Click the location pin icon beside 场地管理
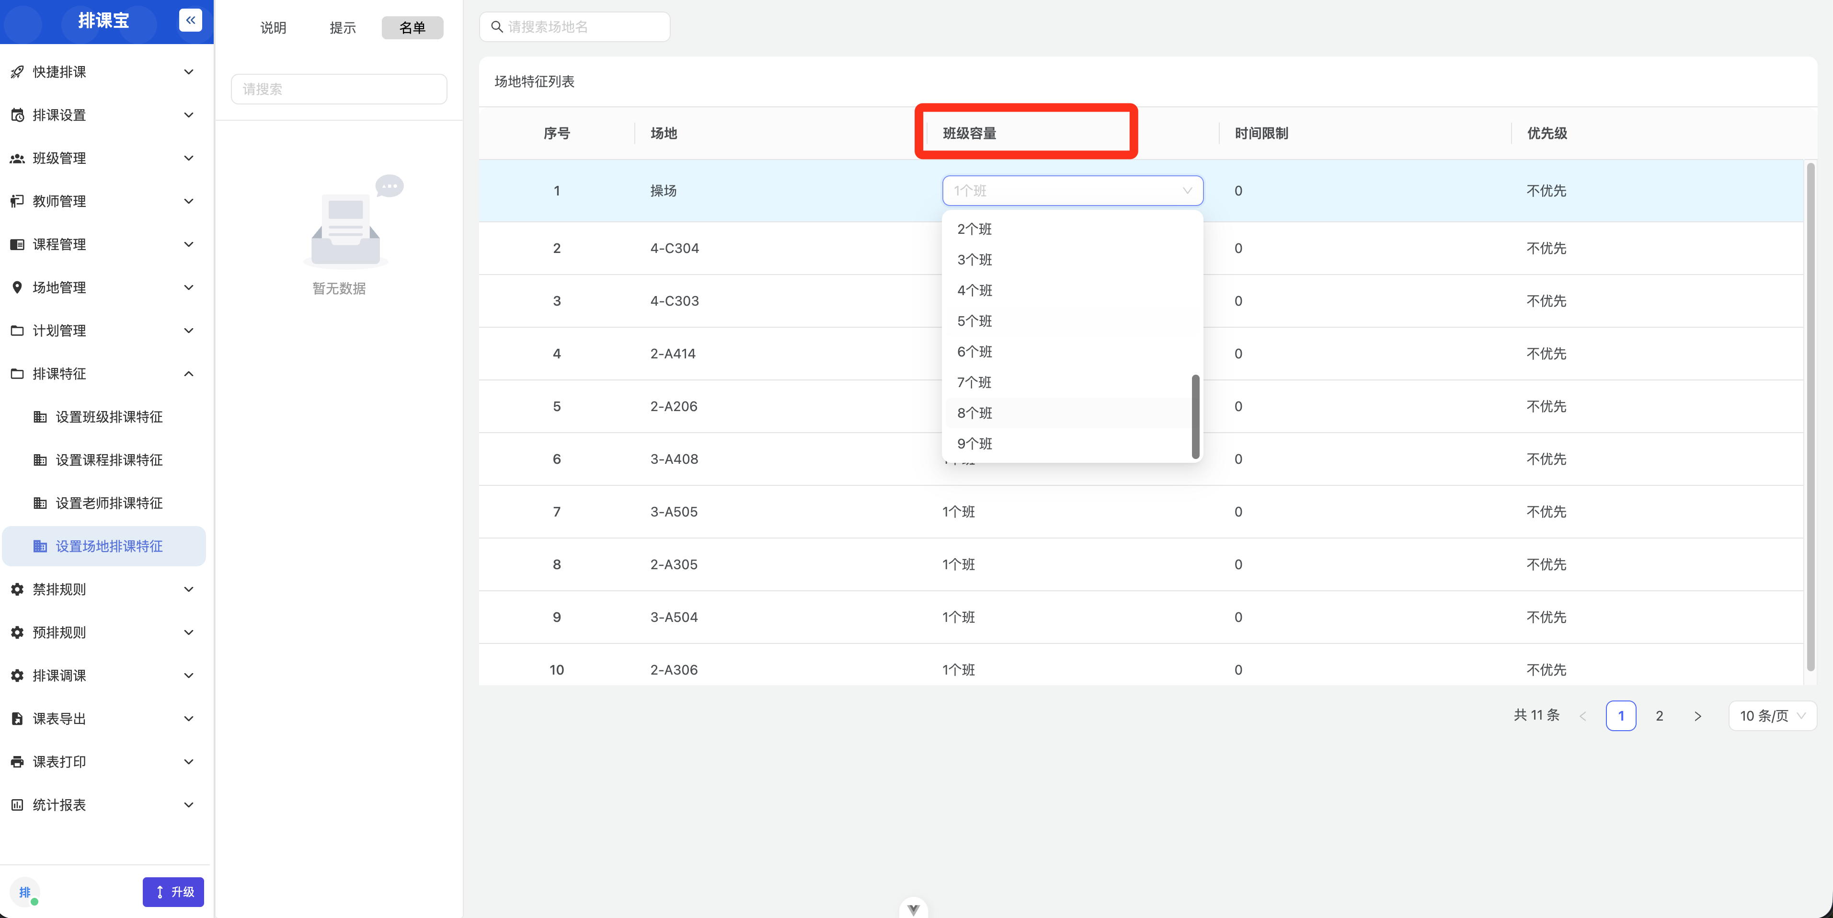 click(x=17, y=287)
